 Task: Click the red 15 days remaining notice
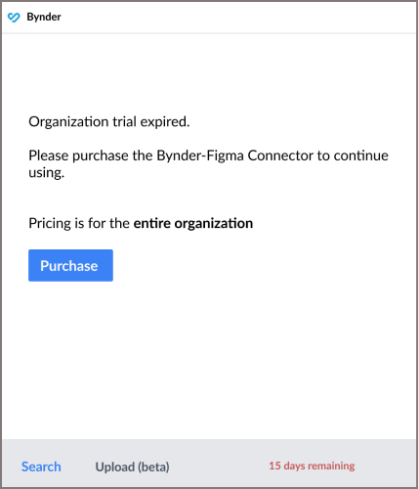(312, 466)
